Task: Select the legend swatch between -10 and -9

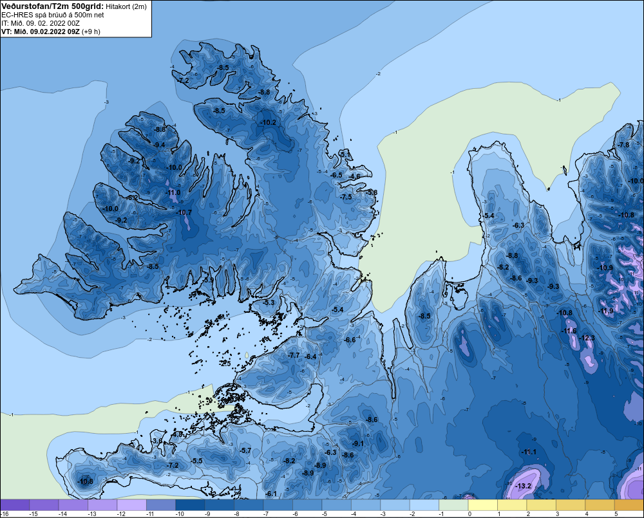Action: point(190,505)
